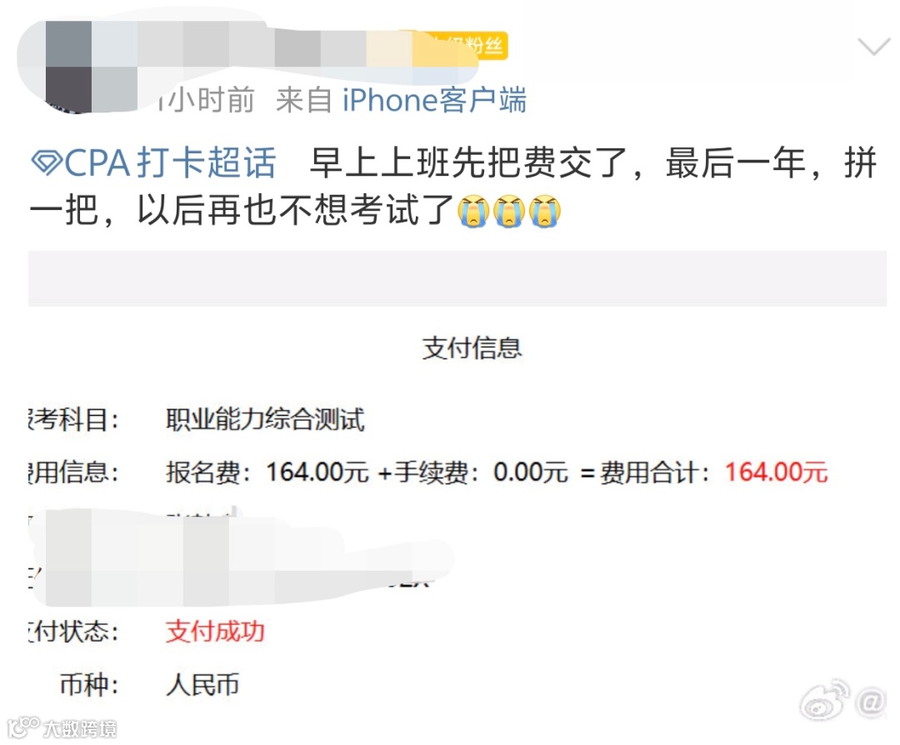Image resolution: width=900 pixels, height=745 pixels.
Task: Click the second crying emoji
Action: click(509, 211)
